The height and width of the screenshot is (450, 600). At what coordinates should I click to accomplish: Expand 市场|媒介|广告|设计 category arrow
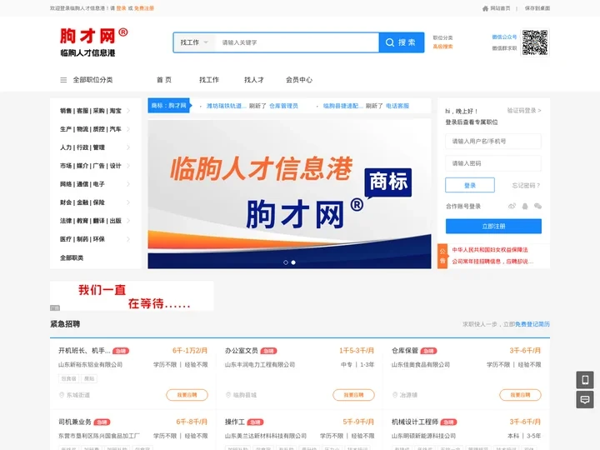pos(128,166)
